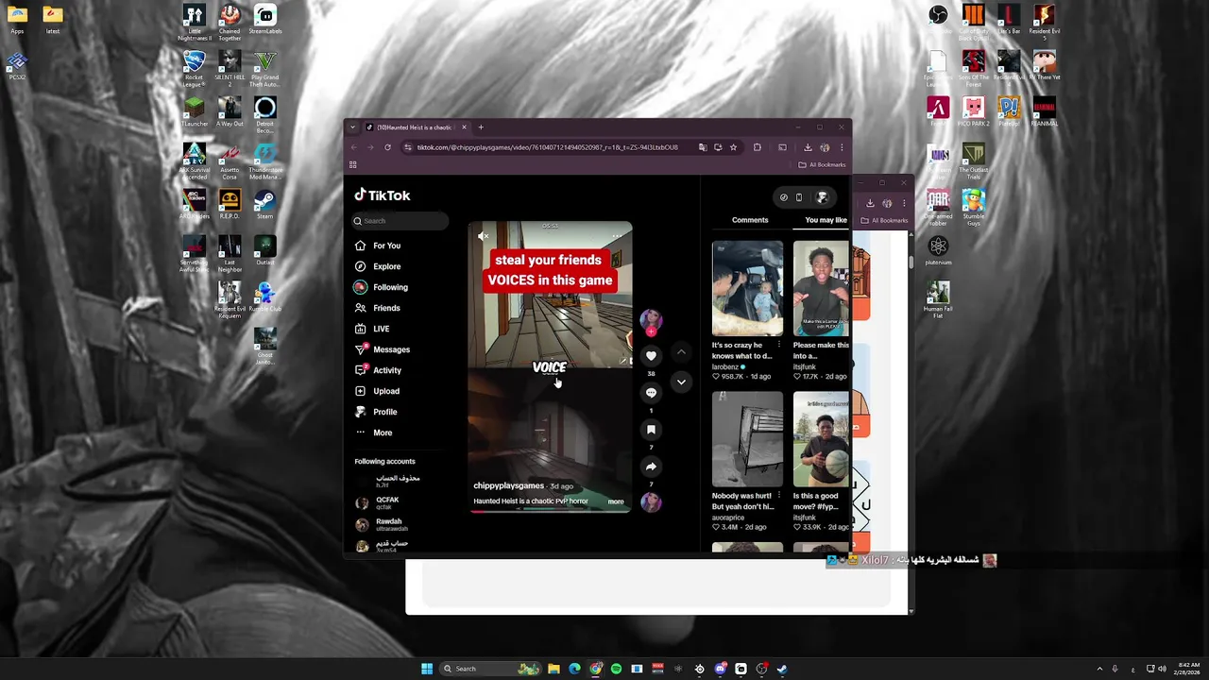
Task: Switch to the You may like tab
Action: tap(826, 220)
